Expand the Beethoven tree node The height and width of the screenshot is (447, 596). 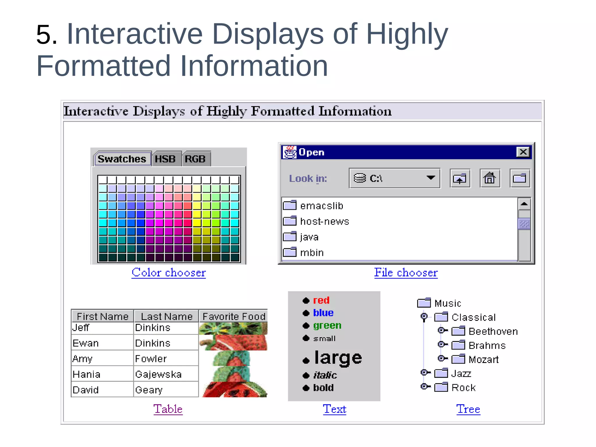442,330
